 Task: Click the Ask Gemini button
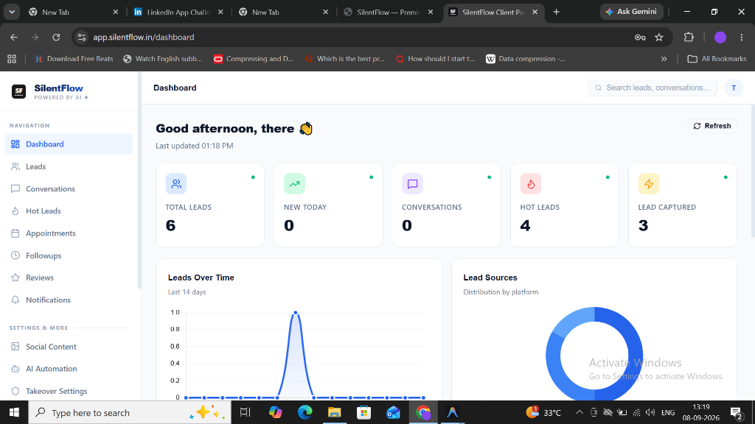(631, 12)
